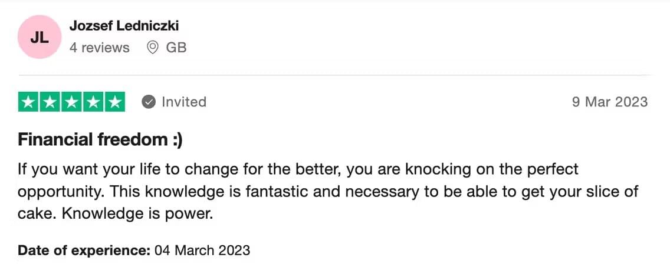Screen dimensions: 670x274
Task: Click the 9 Mar 2023 review date
Action: tap(610, 102)
